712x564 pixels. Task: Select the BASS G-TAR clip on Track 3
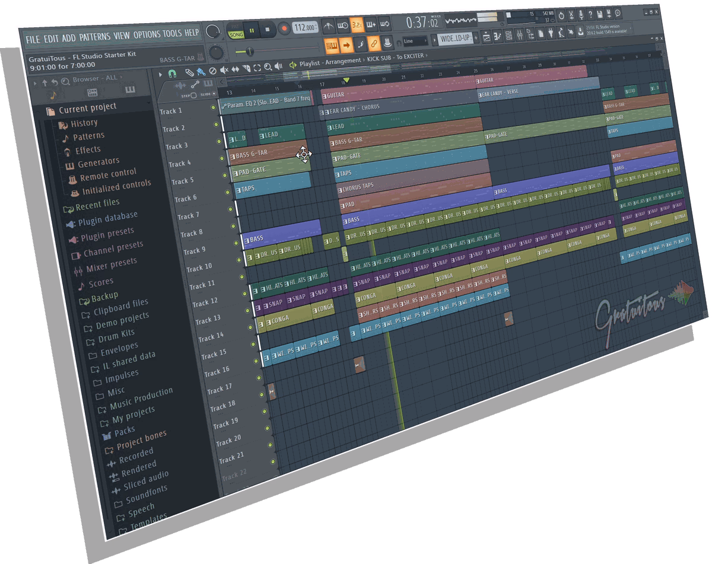(x=269, y=153)
